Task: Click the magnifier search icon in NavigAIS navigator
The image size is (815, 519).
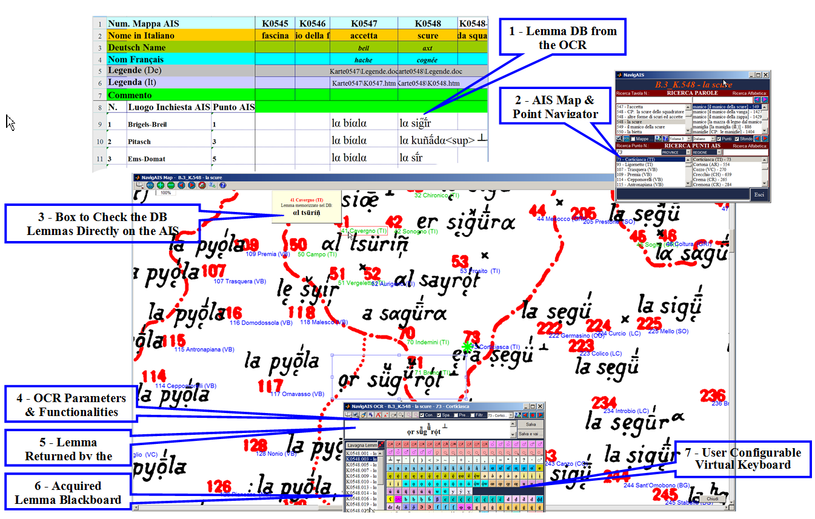Action: tap(619, 139)
